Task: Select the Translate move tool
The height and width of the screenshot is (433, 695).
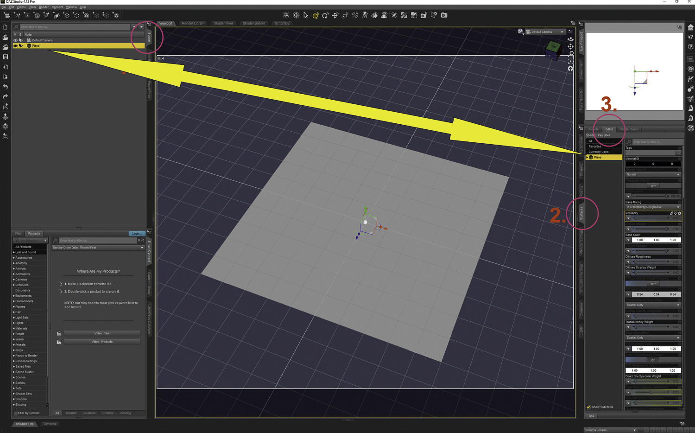Action: click(335, 15)
